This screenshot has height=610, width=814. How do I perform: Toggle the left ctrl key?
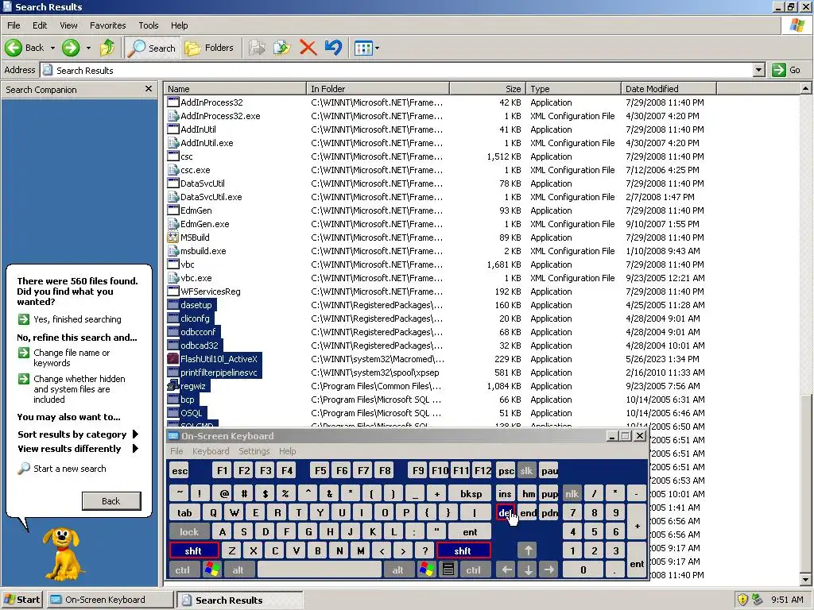coord(183,570)
